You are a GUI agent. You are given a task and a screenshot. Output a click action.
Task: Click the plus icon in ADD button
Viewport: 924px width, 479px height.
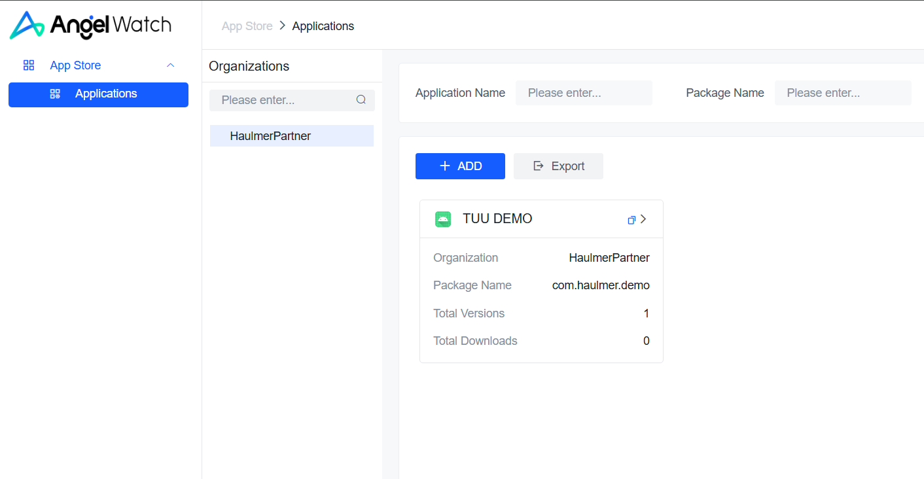point(445,166)
